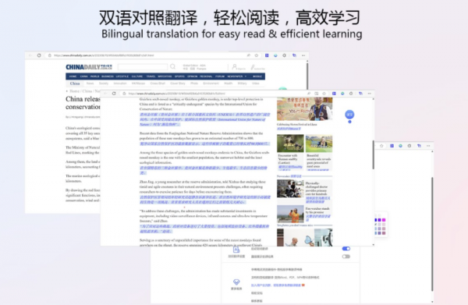Click the favorites star in the back-right settings window
The image size is (468, 305).
(x=381, y=146)
